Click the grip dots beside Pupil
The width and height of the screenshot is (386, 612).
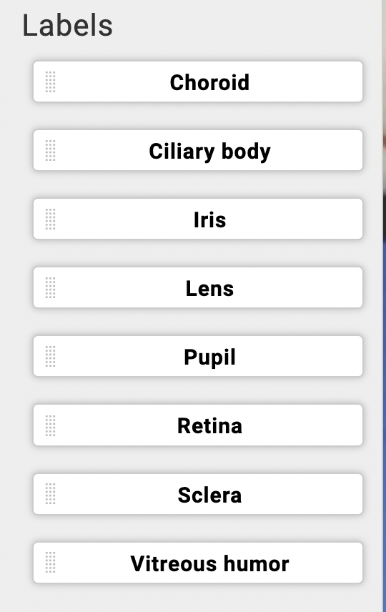[x=50, y=357]
